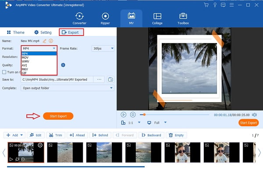
Task: Click the Add media button
Action: point(12,135)
